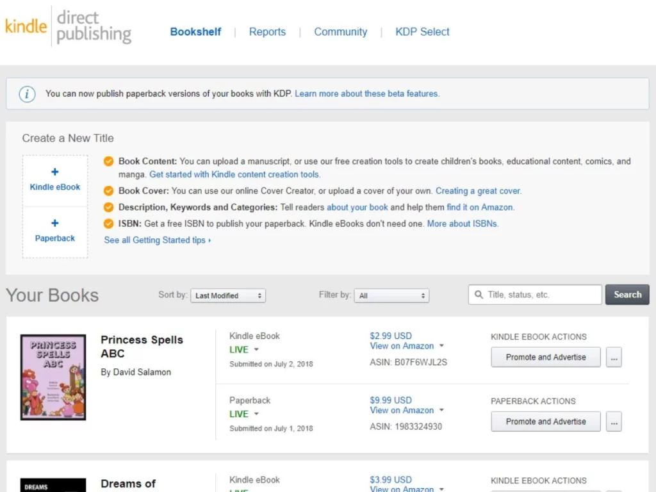The image size is (656, 492).
Task: Click View on Amazon for the $2.99 eBook
Action: click(402, 346)
